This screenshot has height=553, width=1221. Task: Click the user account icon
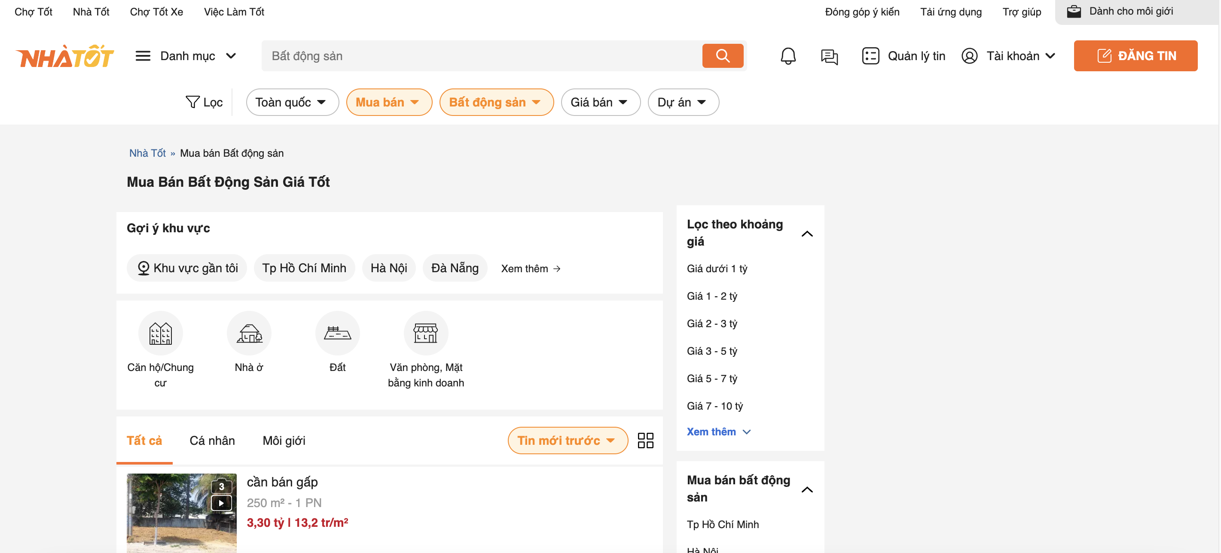(968, 56)
